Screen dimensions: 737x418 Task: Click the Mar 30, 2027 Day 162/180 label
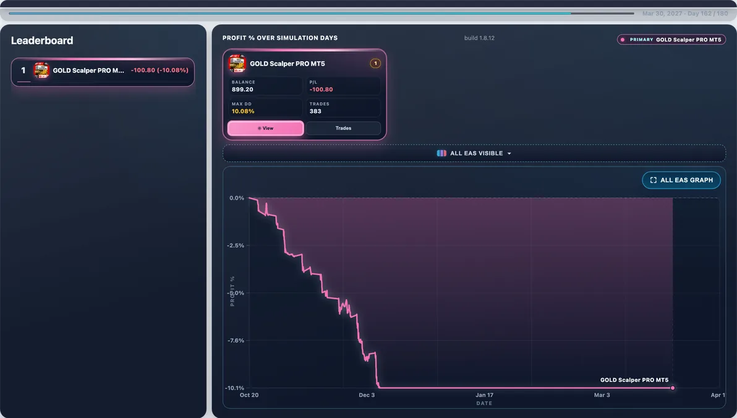click(x=685, y=14)
